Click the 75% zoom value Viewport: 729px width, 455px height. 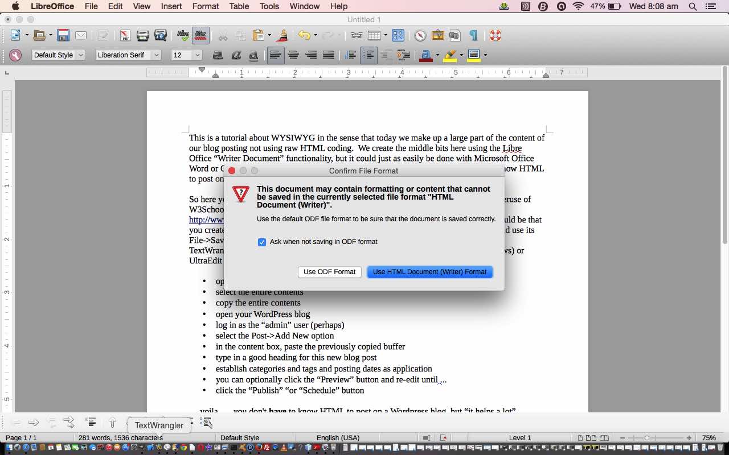[x=709, y=438]
